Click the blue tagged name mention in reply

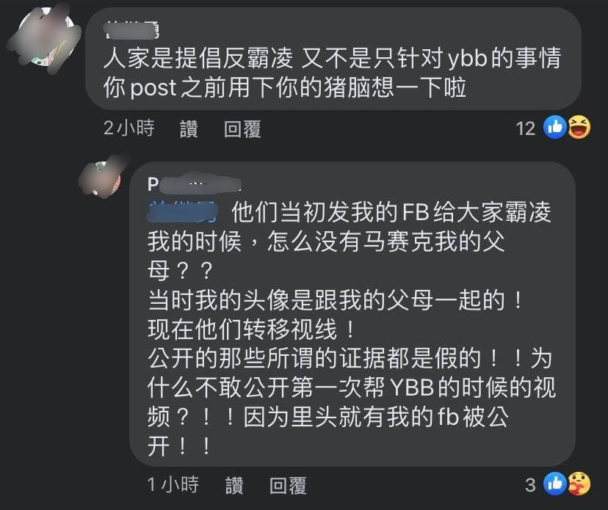click(182, 211)
